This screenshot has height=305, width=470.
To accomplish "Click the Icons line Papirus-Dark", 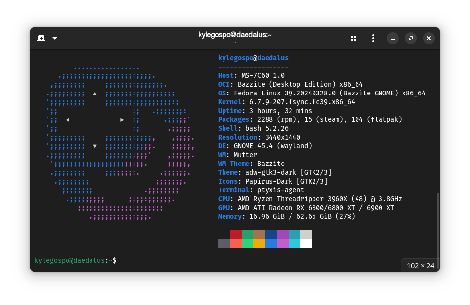I will coord(273,181).
